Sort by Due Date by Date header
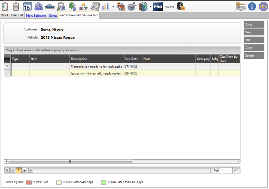 (x=229, y=59)
